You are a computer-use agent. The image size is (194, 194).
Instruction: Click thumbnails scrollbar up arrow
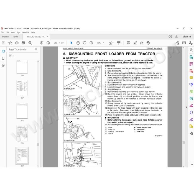(38, 62)
